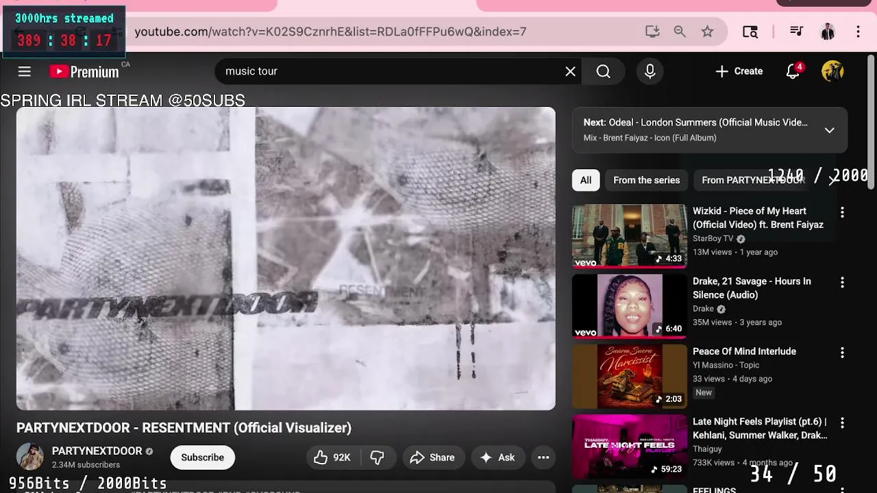Open the Chrome three-dot menu

point(858,31)
